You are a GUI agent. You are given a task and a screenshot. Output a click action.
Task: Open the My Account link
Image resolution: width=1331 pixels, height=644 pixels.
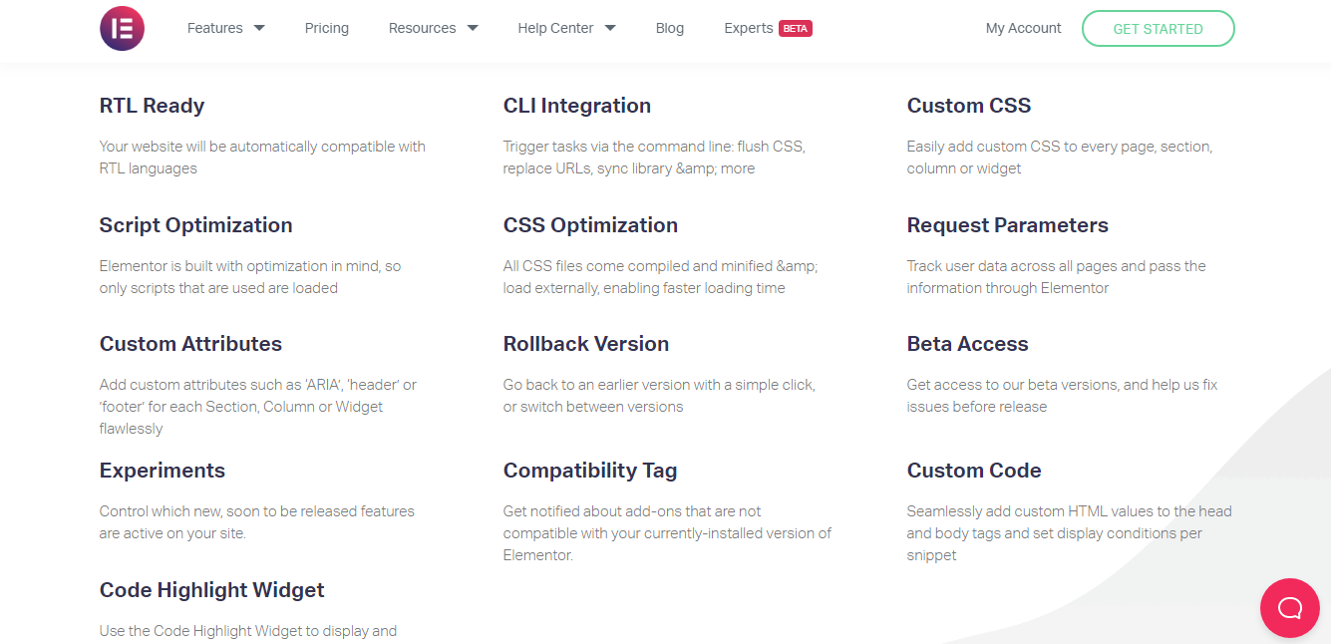point(1023,28)
